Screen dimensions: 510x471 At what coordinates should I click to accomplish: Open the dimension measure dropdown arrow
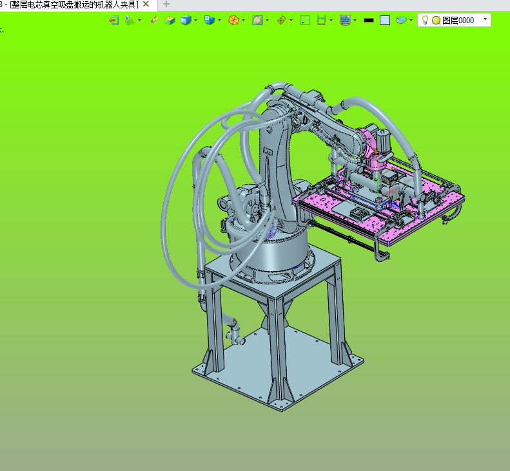tap(331, 21)
